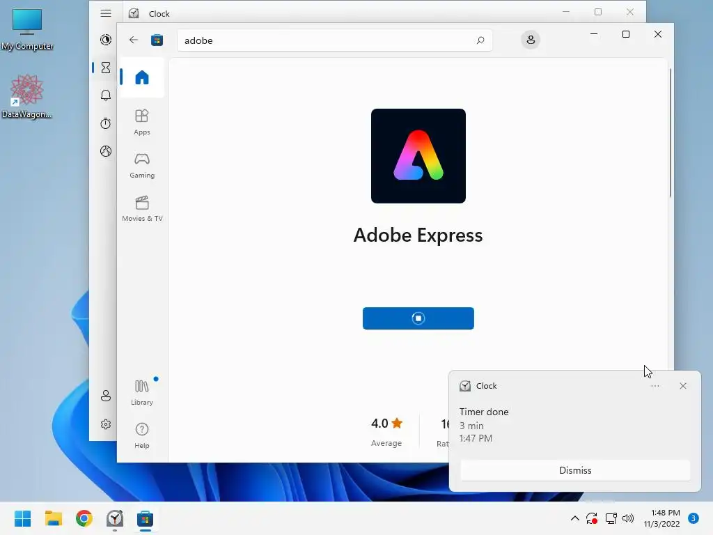The width and height of the screenshot is (713, 535).
Task: Click the Store vertical scrollbar
Action: [x=671, y=133]
